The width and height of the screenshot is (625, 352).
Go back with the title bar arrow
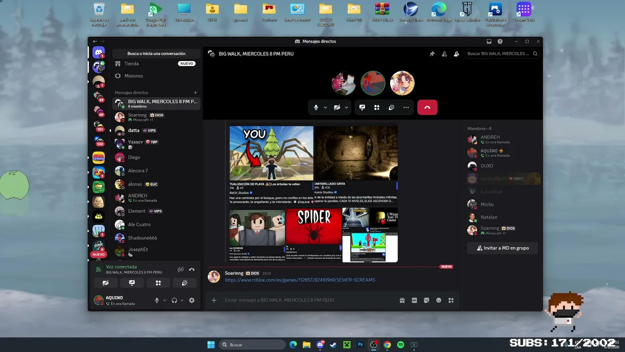tap(95, 42)
